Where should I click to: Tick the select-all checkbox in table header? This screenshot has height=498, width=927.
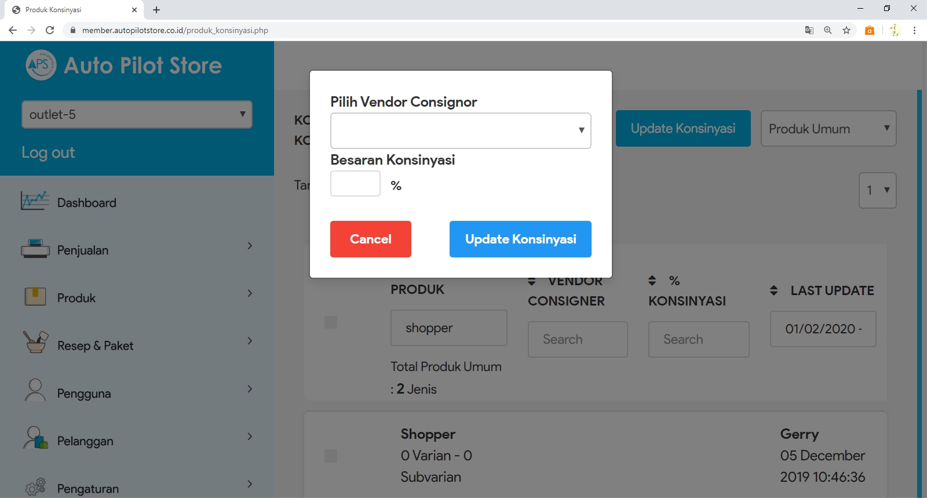pyautogui.click(x=331, y=322)
